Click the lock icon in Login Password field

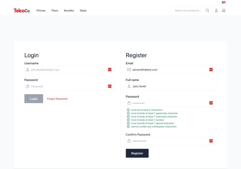pos(28,86)
